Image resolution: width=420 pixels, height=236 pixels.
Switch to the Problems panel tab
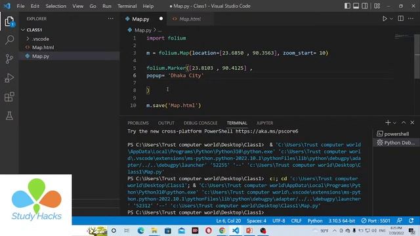(138, 123)
